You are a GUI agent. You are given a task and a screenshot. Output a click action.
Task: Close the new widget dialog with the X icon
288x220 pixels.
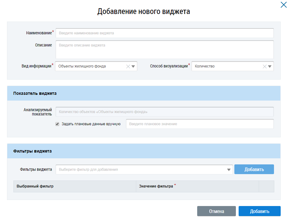click(x=283, y=5)
